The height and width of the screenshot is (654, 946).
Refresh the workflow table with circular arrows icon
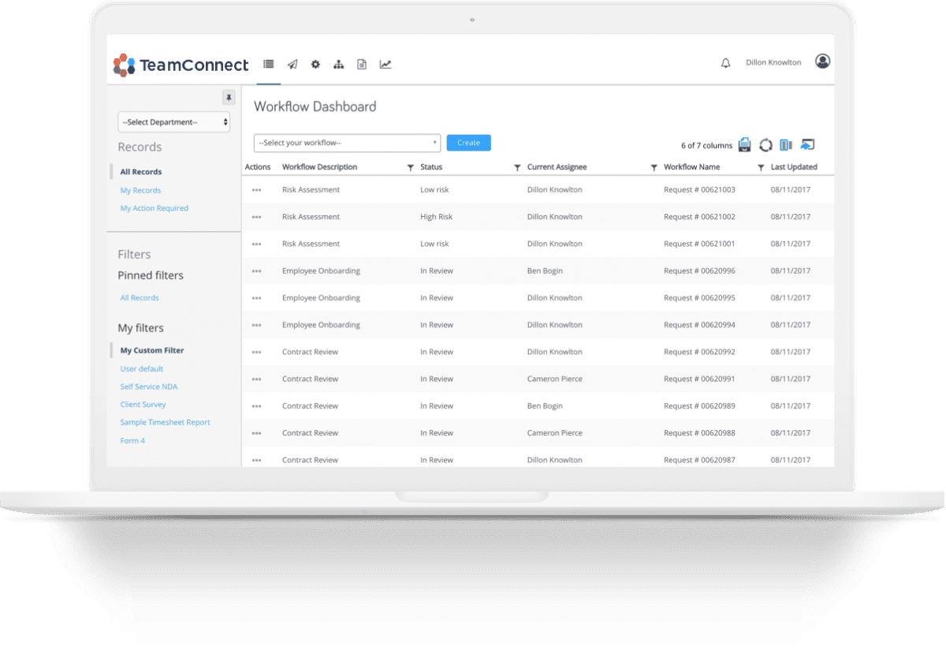(x=765, y=145)
